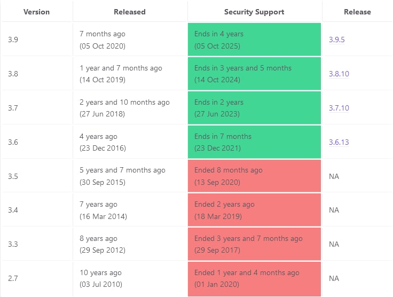Viewport: 393px width, 297px height.
Task: Open the 3.8.10 release link
Action: pos(339,74)
